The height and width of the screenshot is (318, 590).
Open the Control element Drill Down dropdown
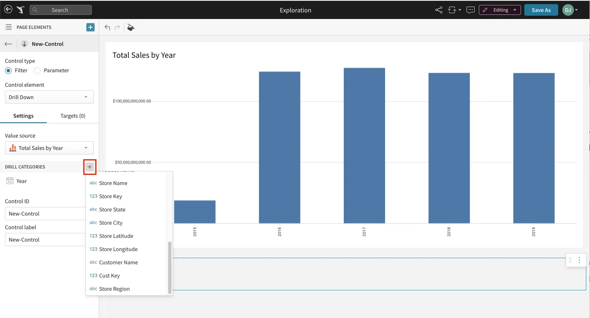[x=49, y=97]
